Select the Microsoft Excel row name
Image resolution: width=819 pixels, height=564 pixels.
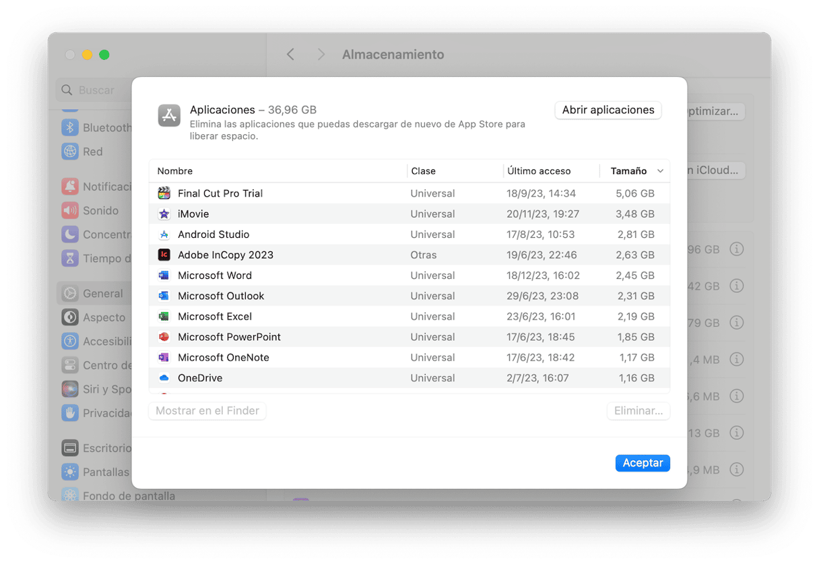[x=215, y=317]
